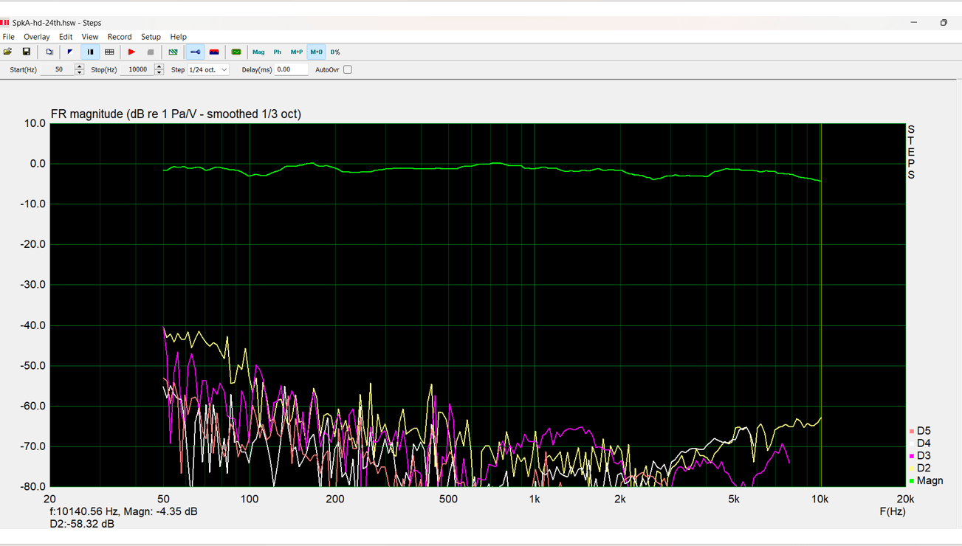Click the D4 legend label
Viewport: 962px width, 546px height.
point(924,443)
